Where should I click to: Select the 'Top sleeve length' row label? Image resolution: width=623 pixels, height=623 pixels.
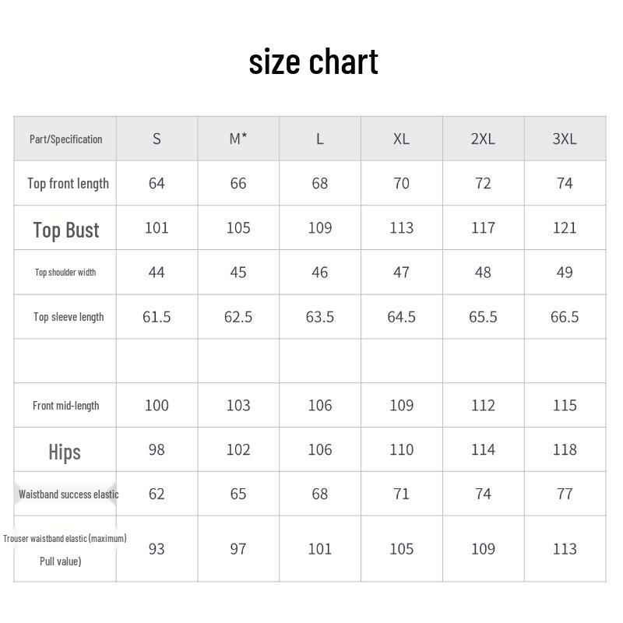(69, 317)
